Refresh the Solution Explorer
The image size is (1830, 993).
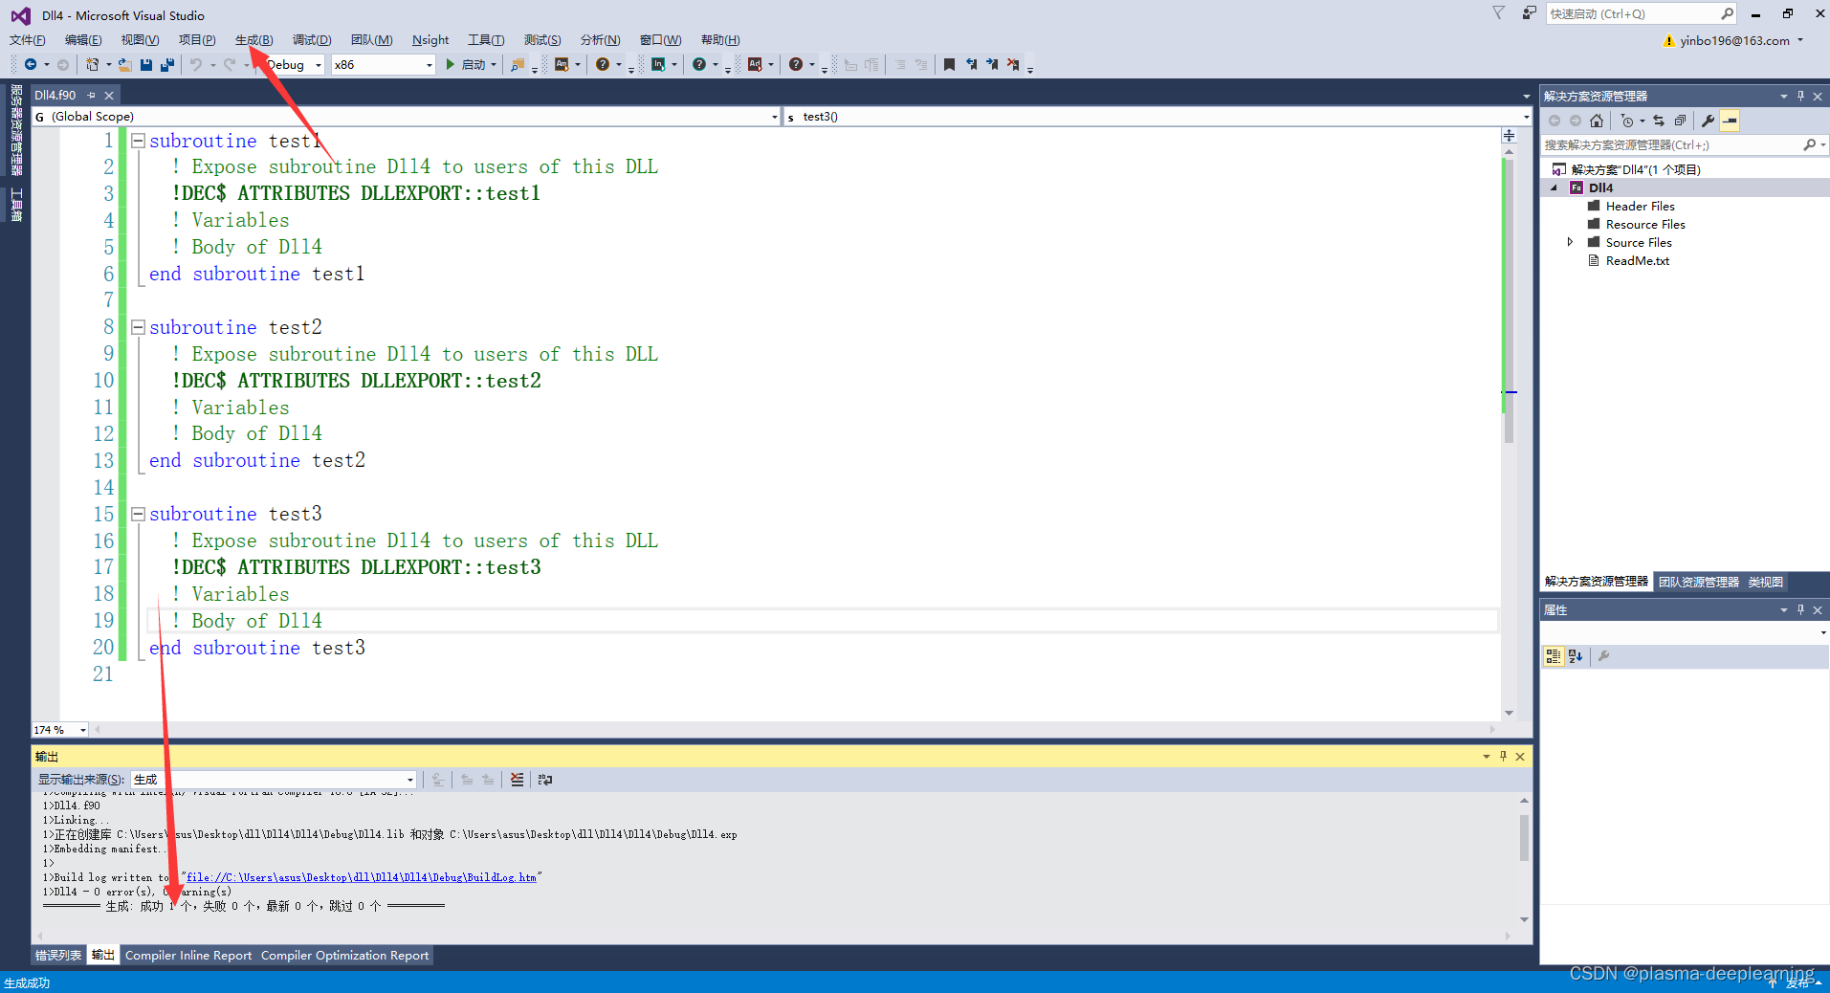point(1658,121)
